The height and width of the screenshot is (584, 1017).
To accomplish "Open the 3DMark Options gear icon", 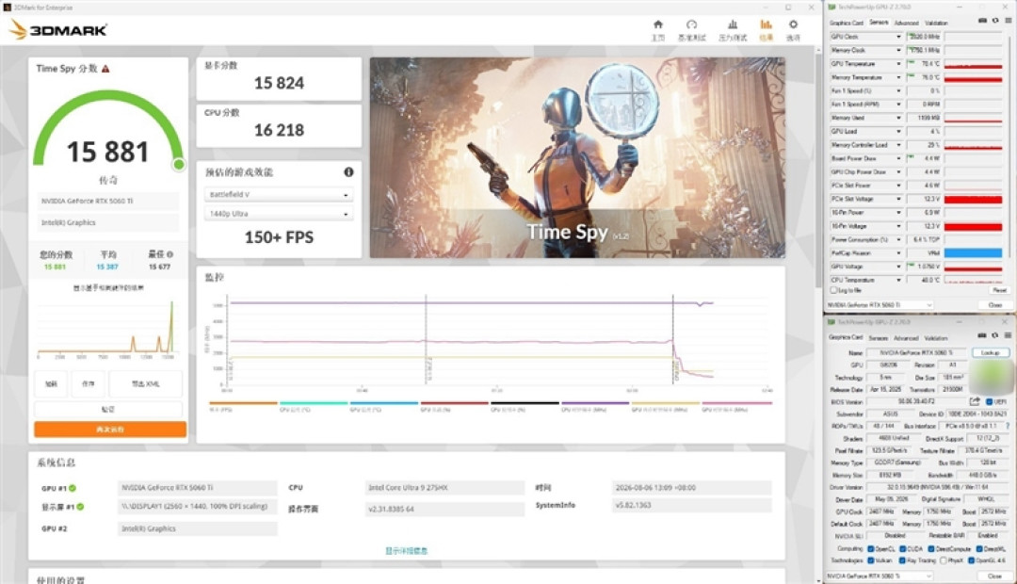I will click(x=793, y=24).
